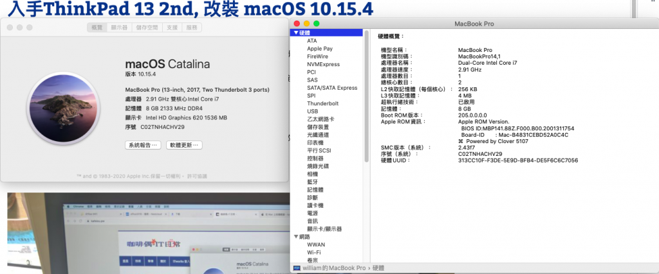Select 讀卡機 in the sidebar
This screenshot has height=274, width=659.
[x=315, y=205]
